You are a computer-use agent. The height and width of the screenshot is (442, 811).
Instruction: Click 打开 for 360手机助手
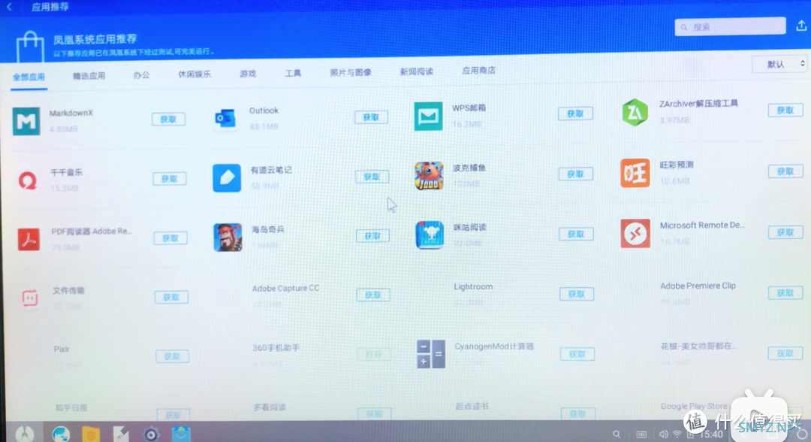[x=374, y=354]
